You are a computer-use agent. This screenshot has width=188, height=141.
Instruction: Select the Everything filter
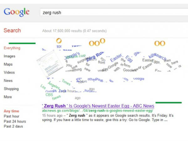12,48
